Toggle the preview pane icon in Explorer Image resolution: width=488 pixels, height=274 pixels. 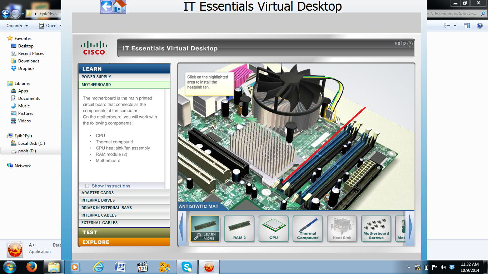point(467,26)
